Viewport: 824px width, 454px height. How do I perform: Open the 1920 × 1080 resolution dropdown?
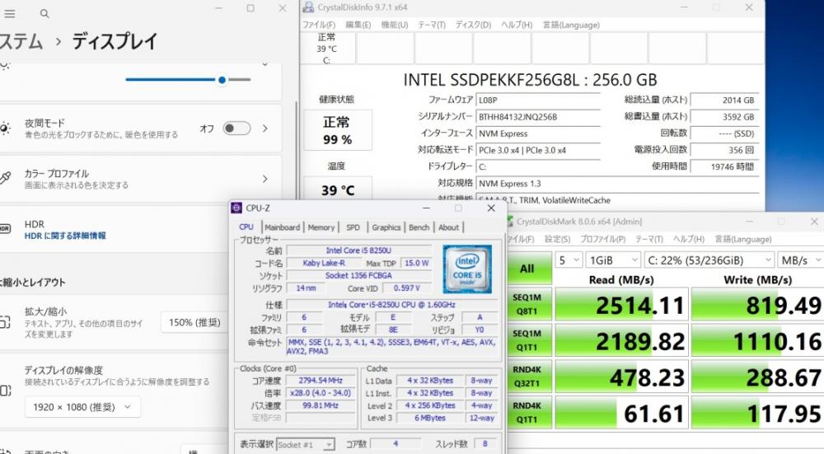click(82, 407)
